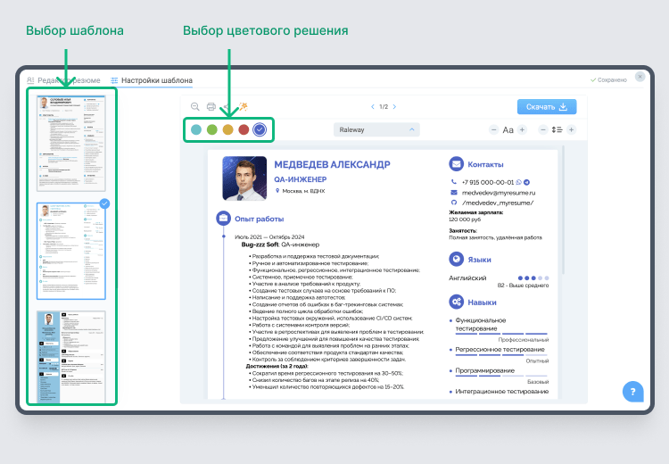Click the Опыт работы briefcase icon

point(223,219)
